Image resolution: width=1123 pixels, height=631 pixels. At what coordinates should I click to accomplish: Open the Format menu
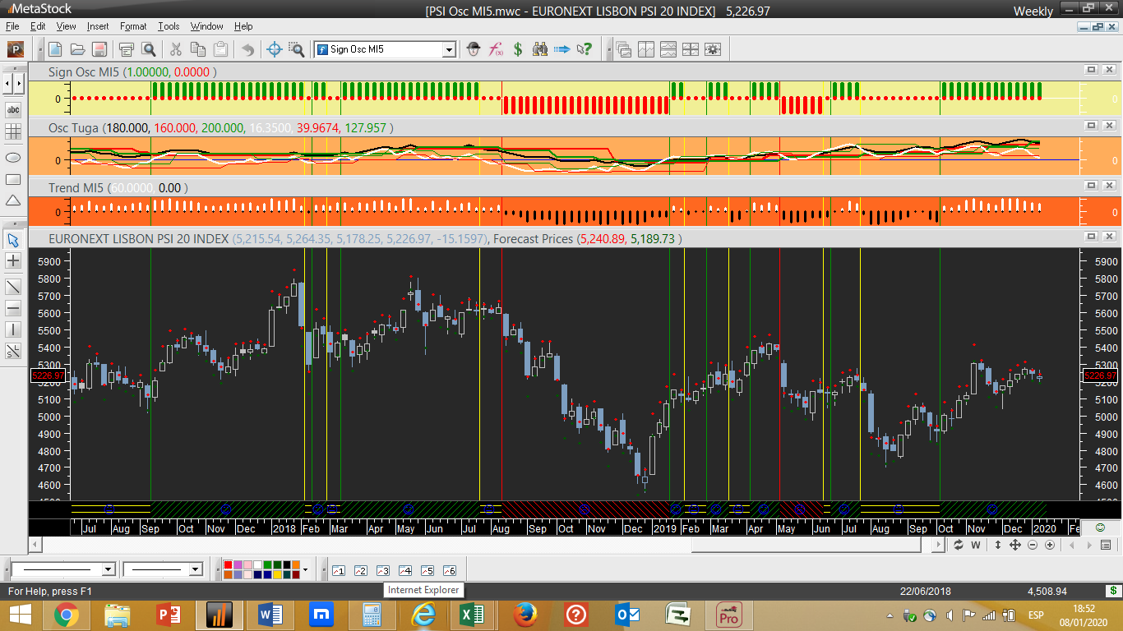click(133, 26)
